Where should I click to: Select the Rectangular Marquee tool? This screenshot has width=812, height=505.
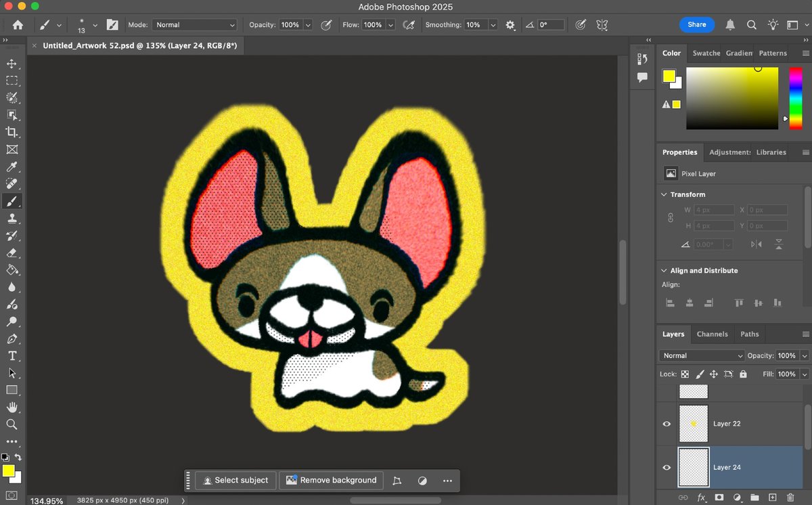(12, 81)
